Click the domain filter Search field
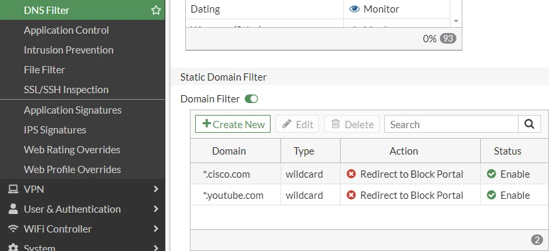 click(451, 124)
